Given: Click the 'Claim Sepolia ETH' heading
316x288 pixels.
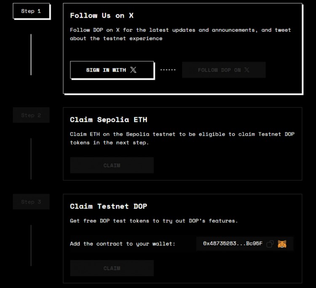Looking at the screenshot, I should pyautogui.click(x=109, y=120).
